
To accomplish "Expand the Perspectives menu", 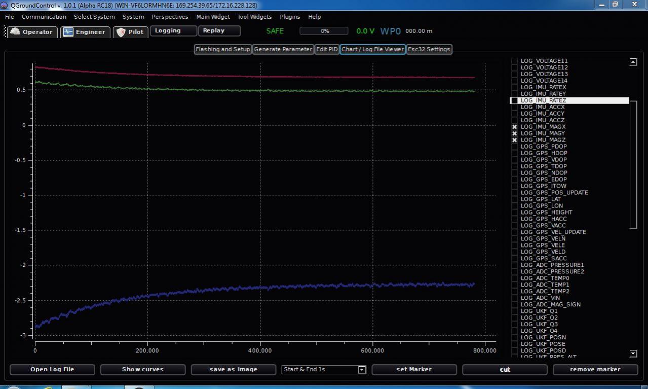I will [170, 17].
